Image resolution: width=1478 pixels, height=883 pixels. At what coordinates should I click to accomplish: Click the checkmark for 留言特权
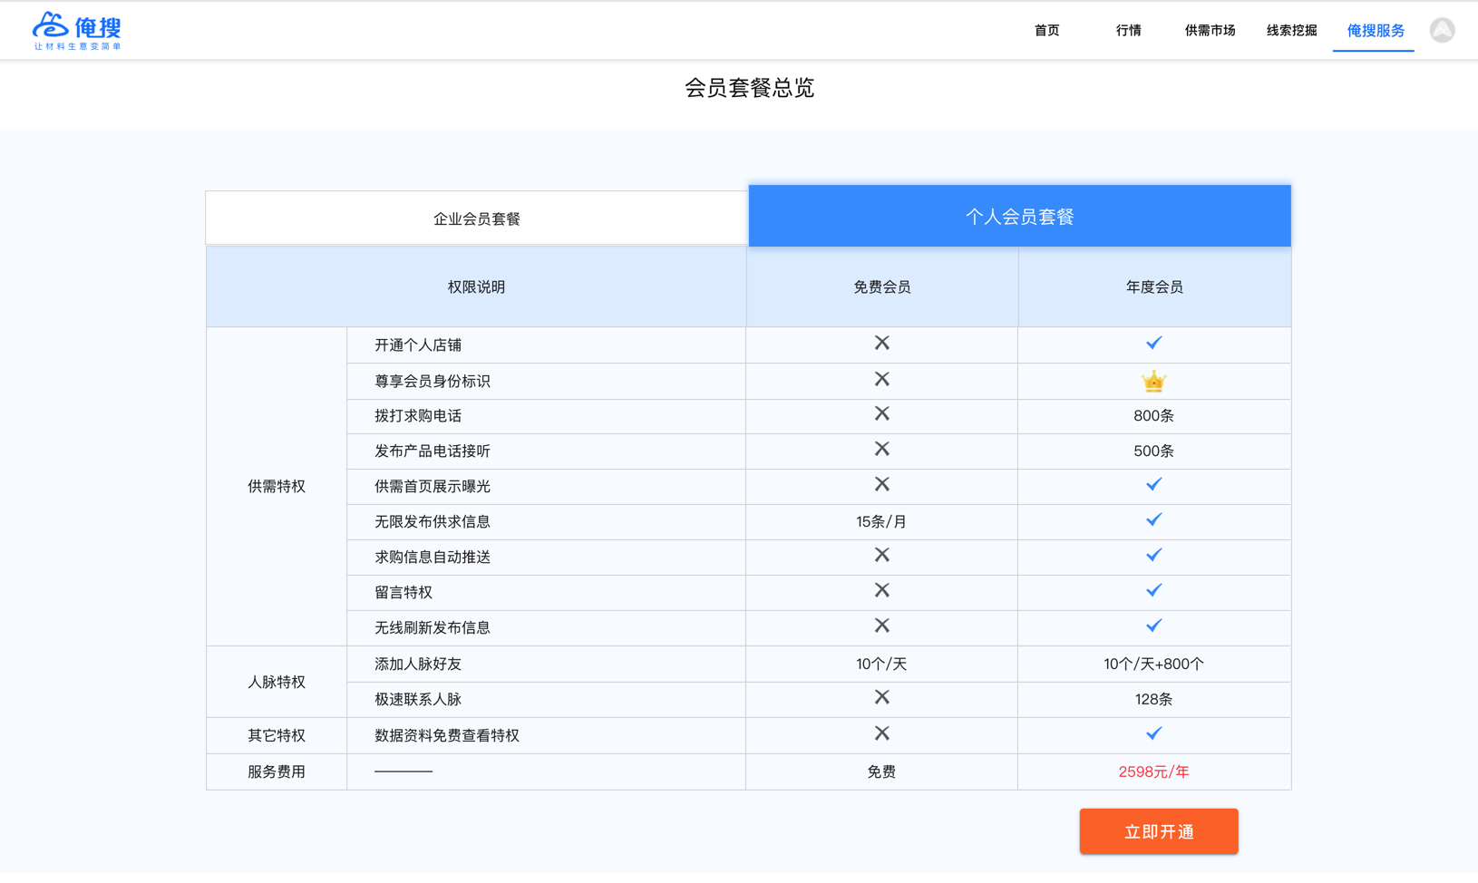click(x=1153, y=591)
